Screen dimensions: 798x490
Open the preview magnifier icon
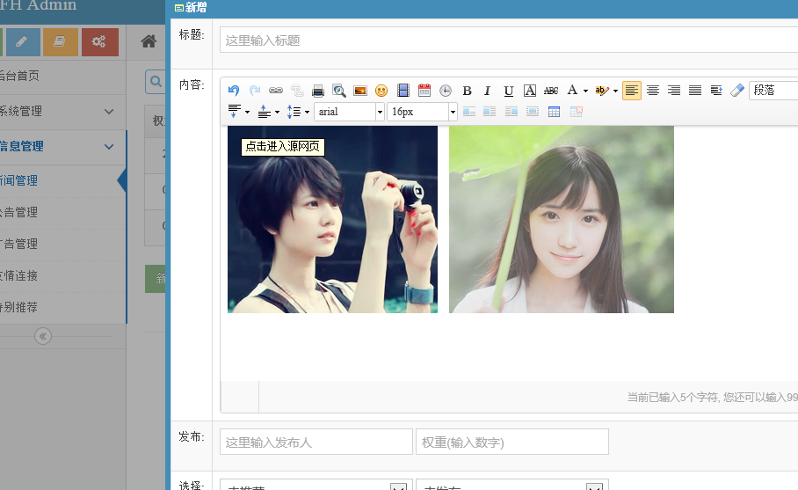[339, 91]
